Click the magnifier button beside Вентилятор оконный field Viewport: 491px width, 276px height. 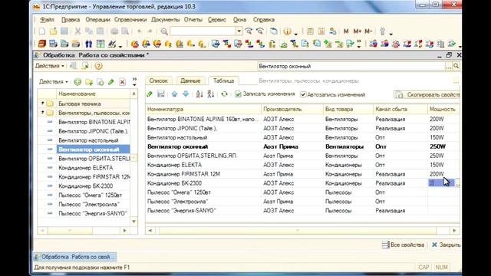pyautogui.click(x=456, y=66)
